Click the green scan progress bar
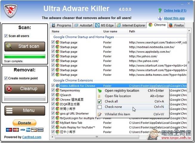Image resolution: width=195 pixels, height=143 pixels. click(x=25, y=56)
